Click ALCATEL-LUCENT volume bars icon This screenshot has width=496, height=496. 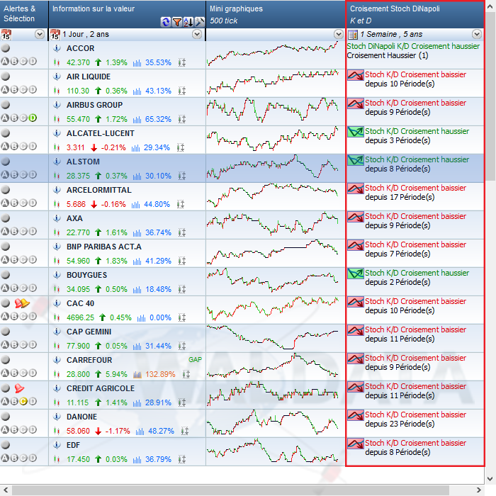tap(136, 147)
